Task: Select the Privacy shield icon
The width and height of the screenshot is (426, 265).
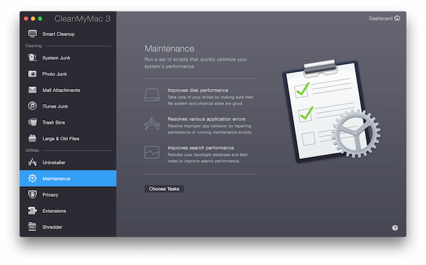Action: [x=32, y=194]
